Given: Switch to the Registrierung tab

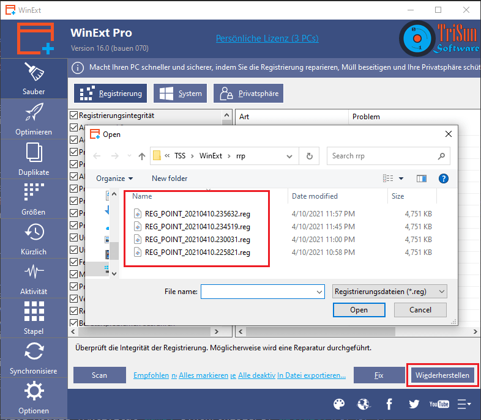Looking at the screenshot, I should (110, 94).
